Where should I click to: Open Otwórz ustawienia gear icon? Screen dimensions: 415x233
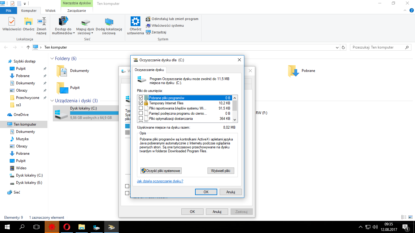coord(135,26)
